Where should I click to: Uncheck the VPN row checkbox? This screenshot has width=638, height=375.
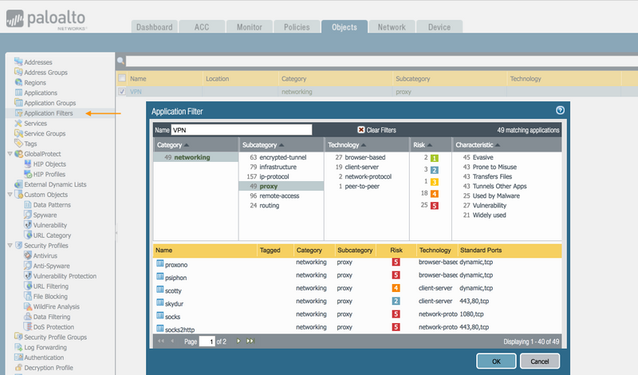click(122, 92)
